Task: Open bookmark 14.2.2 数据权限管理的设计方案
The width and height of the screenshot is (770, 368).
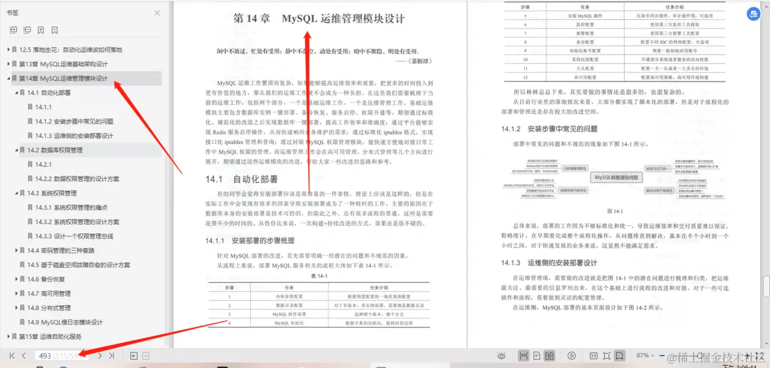Action: (x=78, y=179)
